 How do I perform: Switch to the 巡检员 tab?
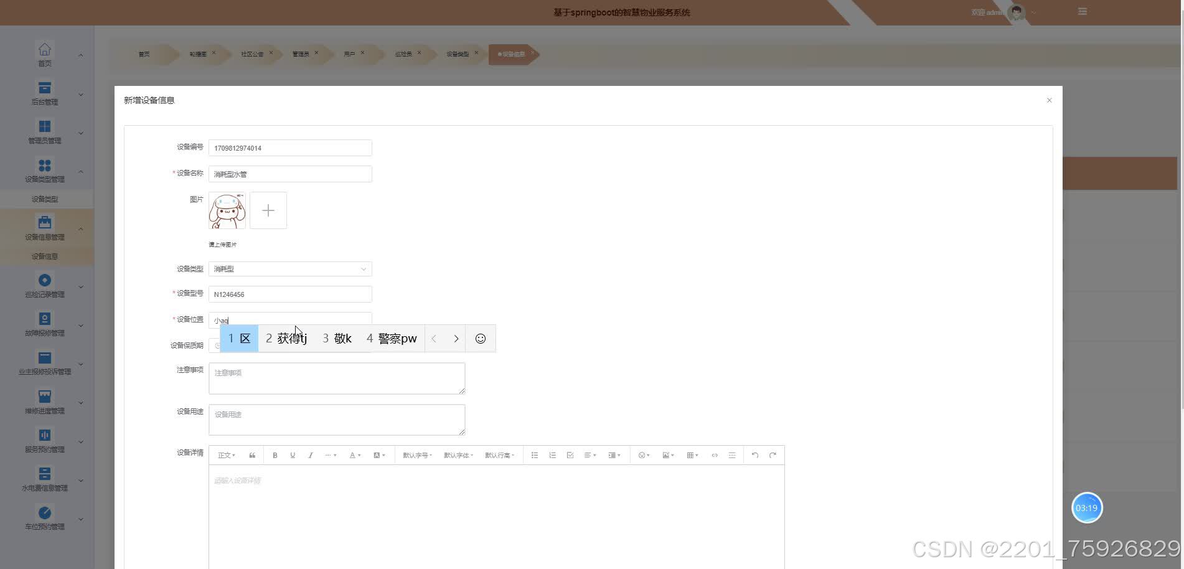(403, 54)
